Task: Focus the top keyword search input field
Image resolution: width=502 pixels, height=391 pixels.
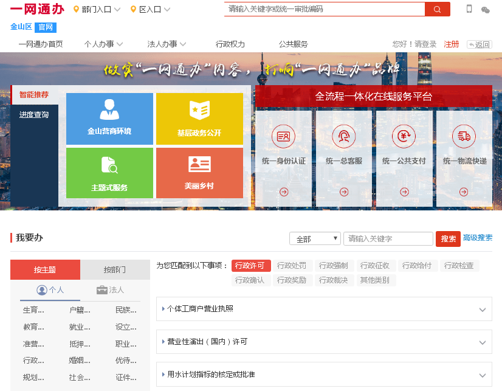Action: pyautogui.click(x=324, y=9)
